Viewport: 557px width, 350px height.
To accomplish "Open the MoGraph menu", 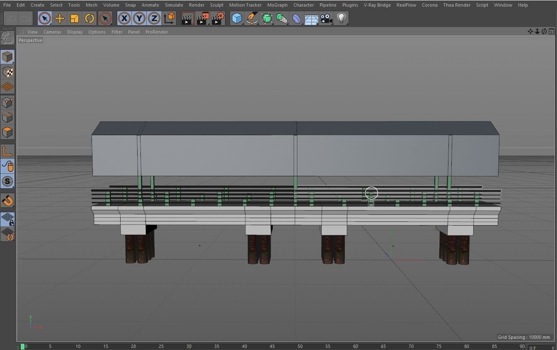I will click(x=277, y=5).
